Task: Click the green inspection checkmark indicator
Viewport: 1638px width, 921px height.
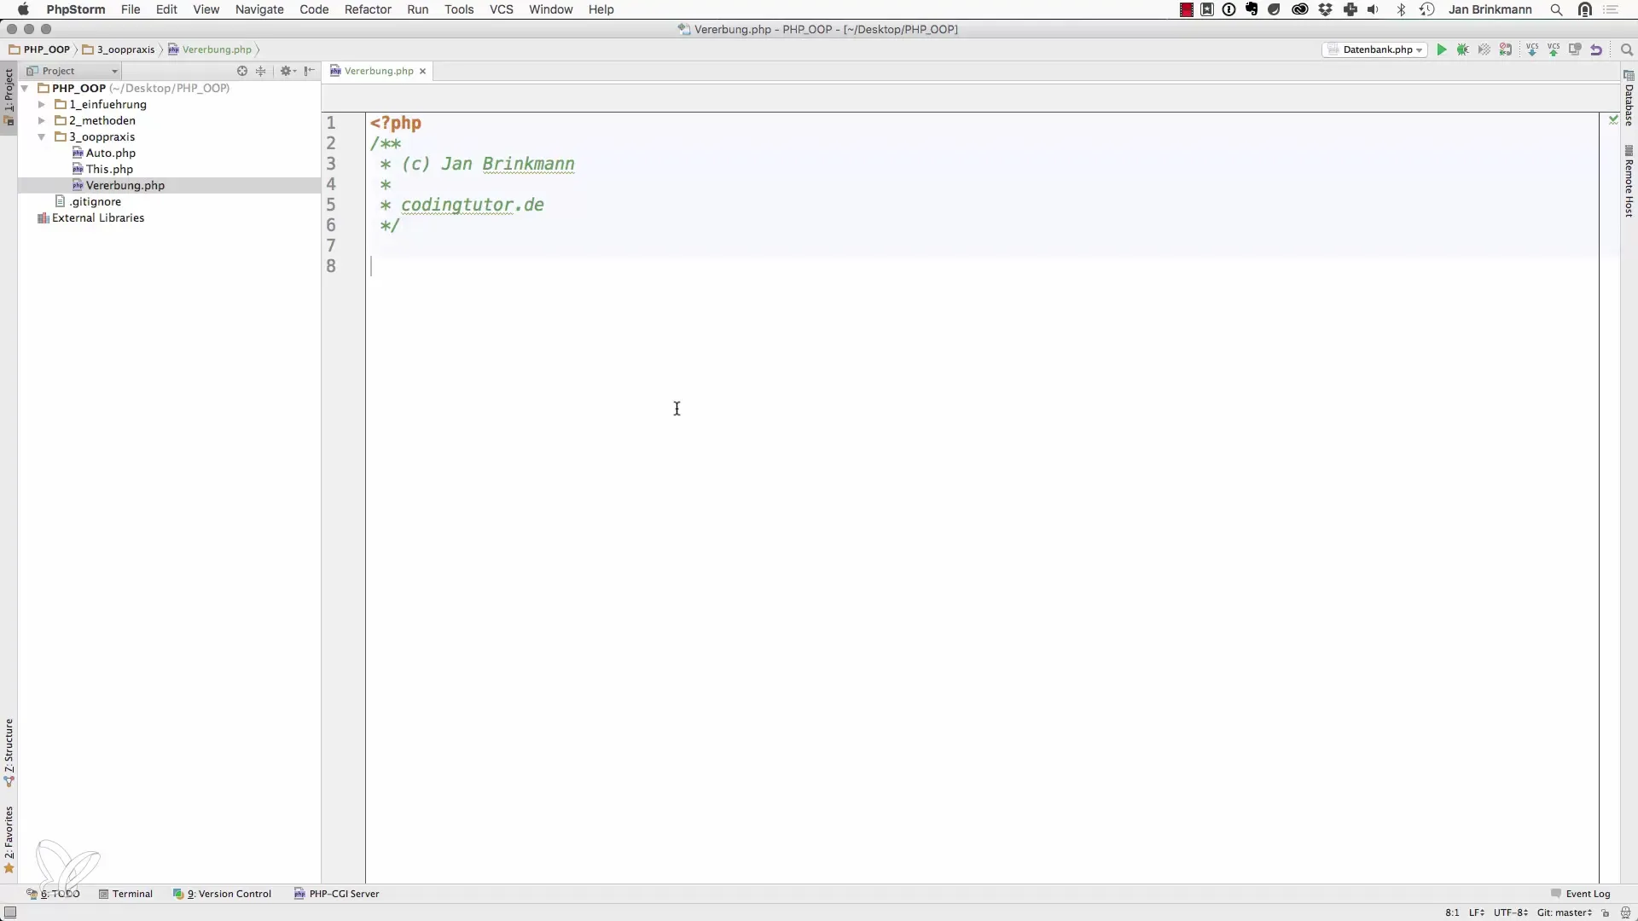Action: tap(1613, 120)
